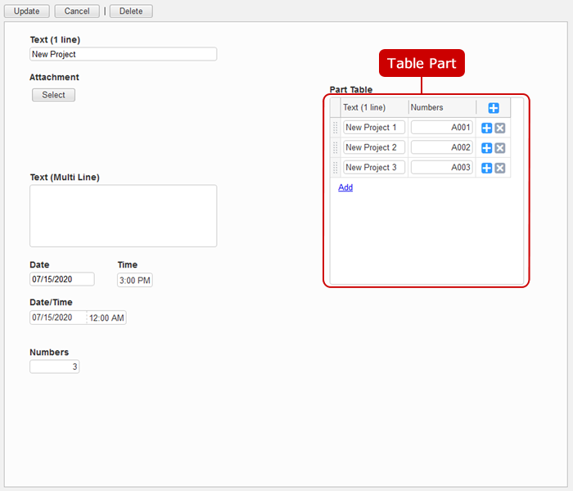This screenshot has height=491, width=573.
Task: Click the Select attachment button
Action: click(x=53, y=95)
